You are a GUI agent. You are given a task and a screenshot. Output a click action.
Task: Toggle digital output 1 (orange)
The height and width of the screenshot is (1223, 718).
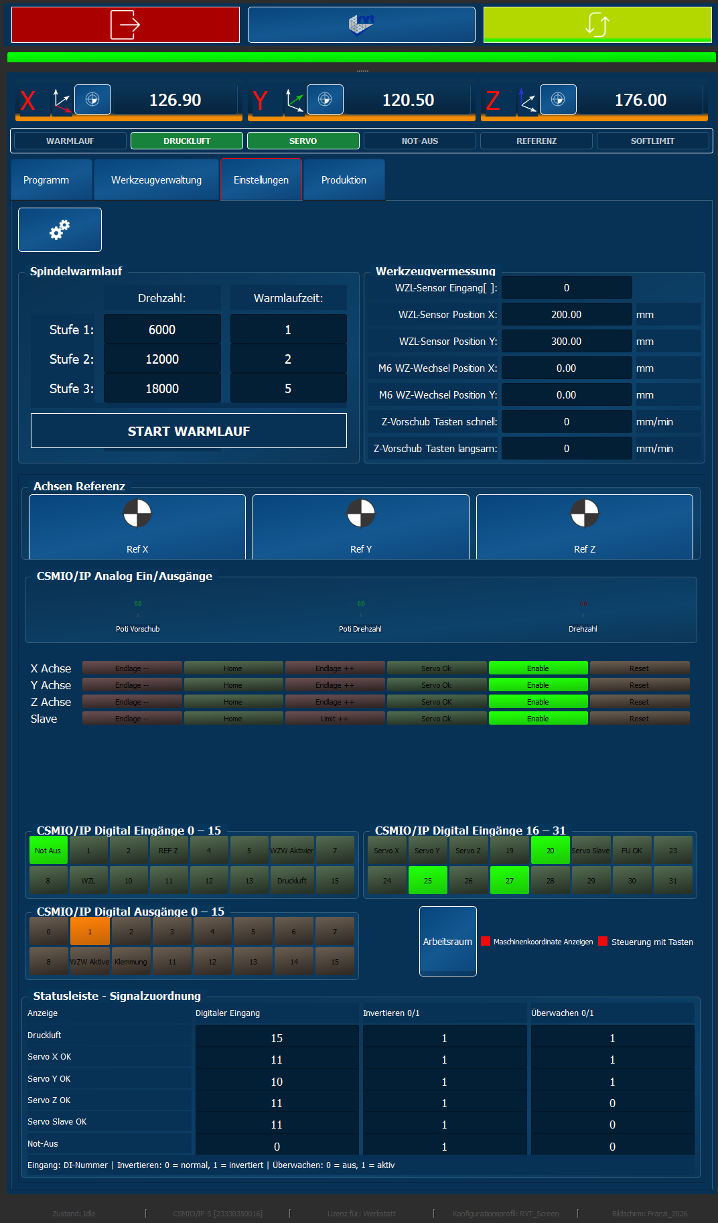[x=90, y=932]
